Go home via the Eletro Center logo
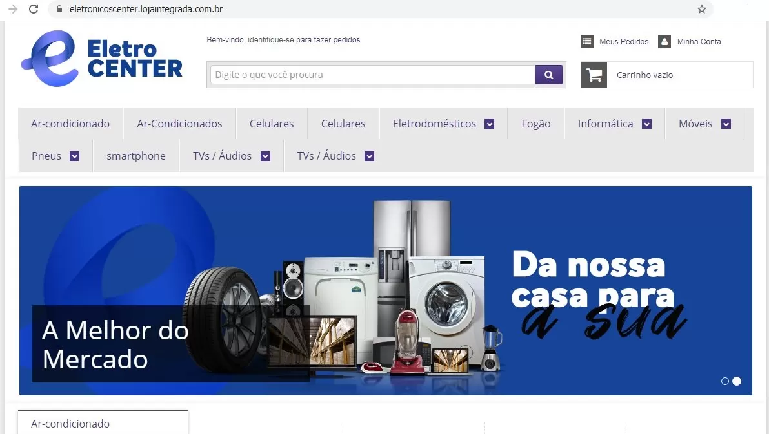 coord(101,59)
